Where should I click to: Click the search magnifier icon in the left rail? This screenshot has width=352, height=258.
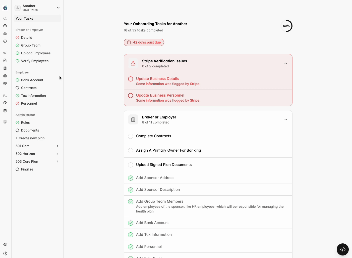[x=5, y=18]
